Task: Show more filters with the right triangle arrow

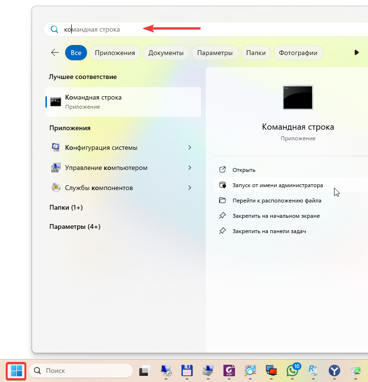Action: tap(357, 52)
